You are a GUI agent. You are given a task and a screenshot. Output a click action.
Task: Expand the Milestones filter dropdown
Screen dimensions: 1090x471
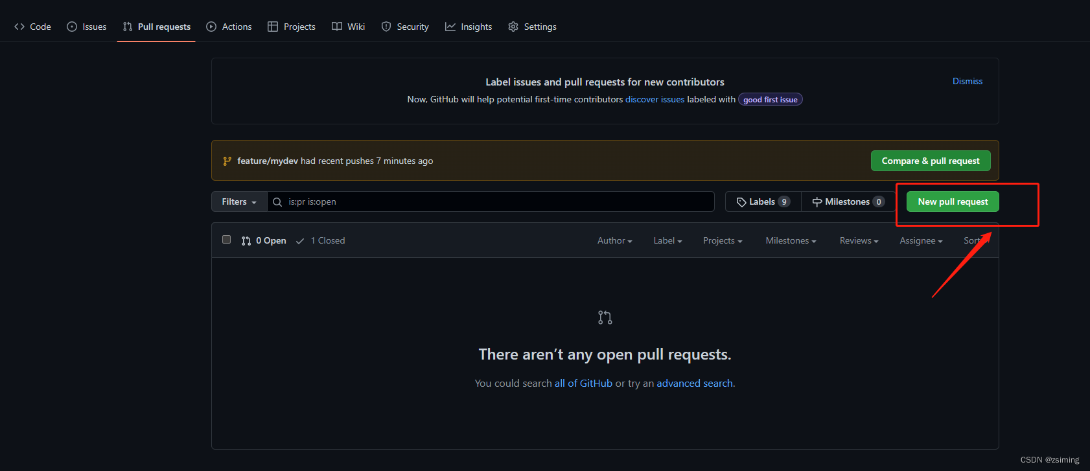tap(791, 240)
